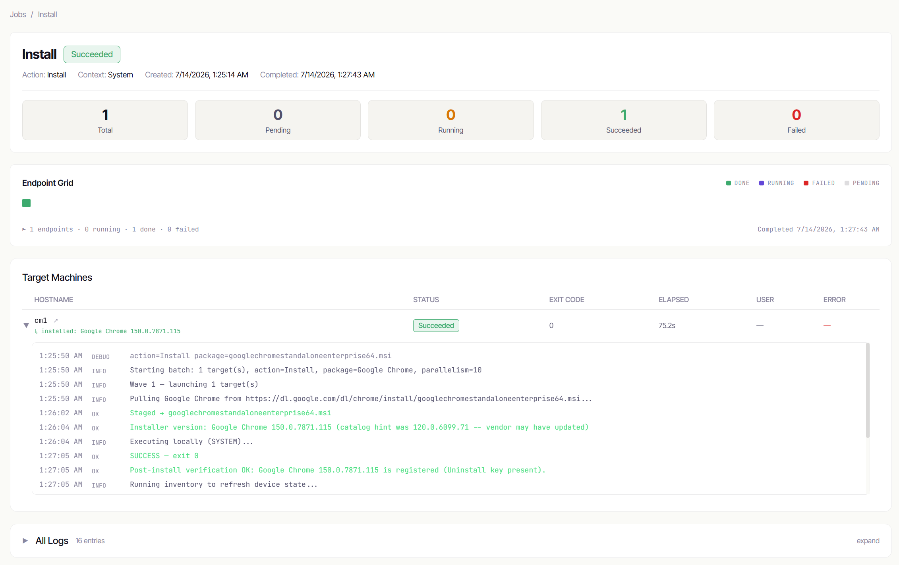The image size is (899, 565).
Task: Click the 'SUCCESS — exit 0' log line
Action: click(164, 456)
